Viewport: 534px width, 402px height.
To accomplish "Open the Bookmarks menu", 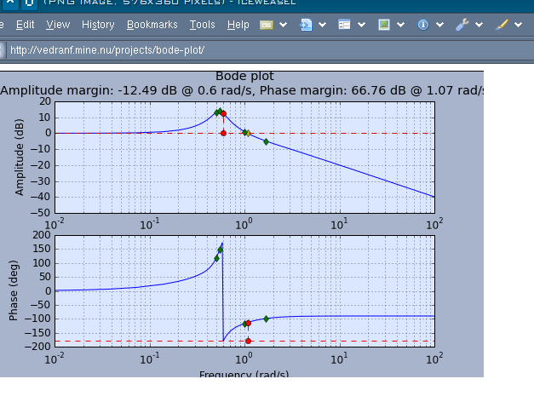I will point(152,25).
